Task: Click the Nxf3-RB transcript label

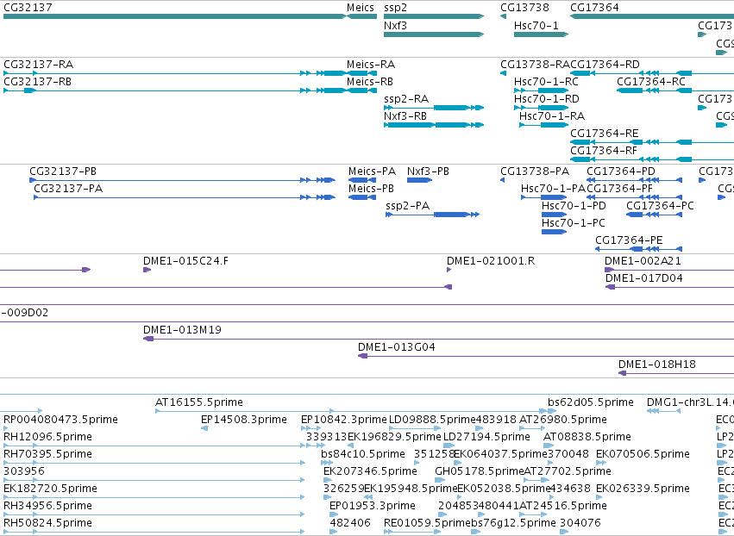Action: pos(405,116)
